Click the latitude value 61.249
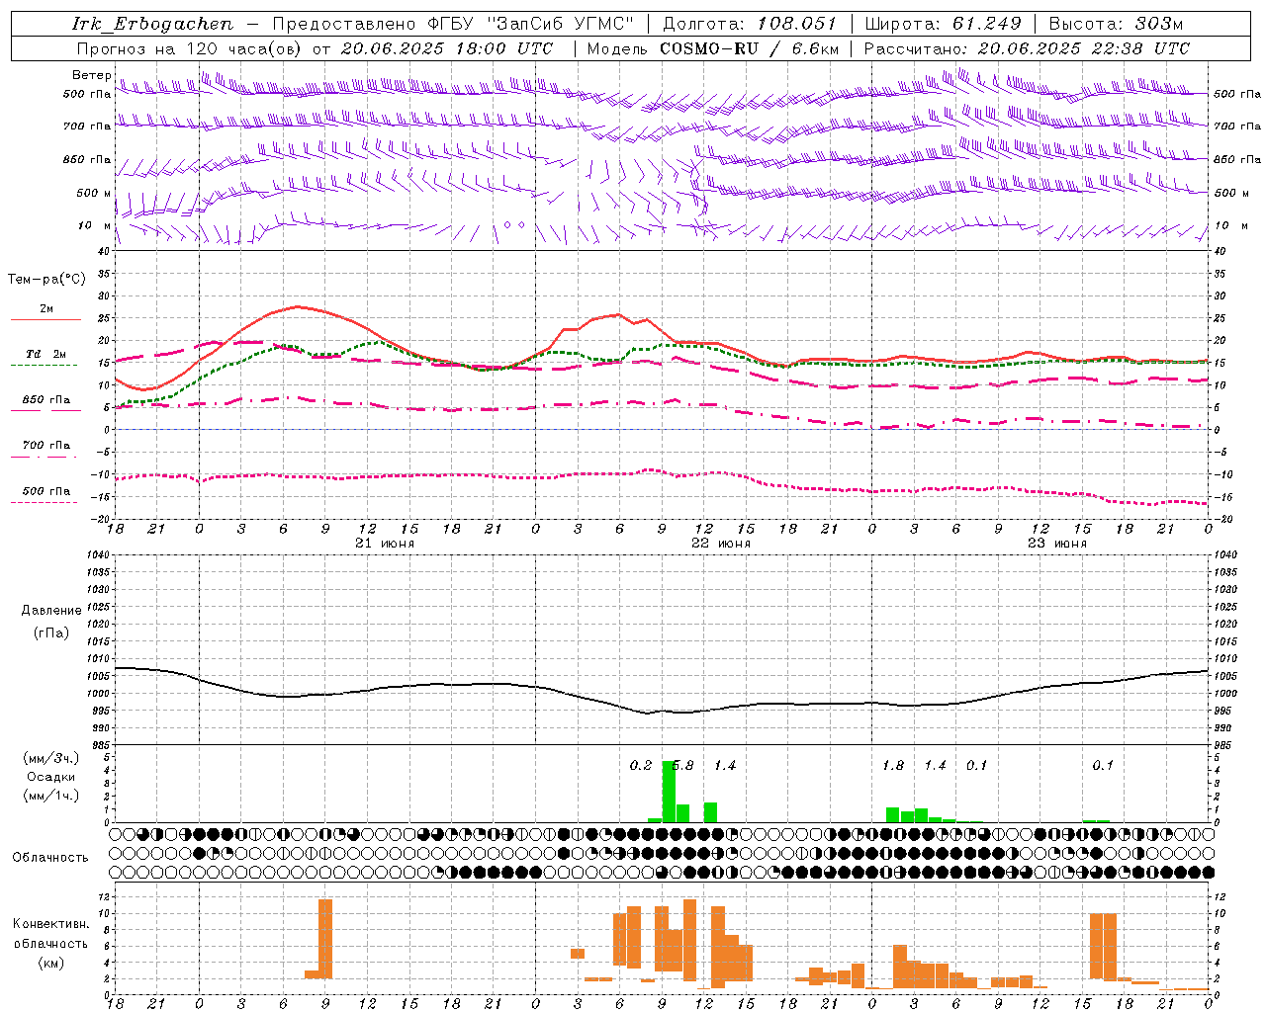This screenshot has height=1012, width=1266. click(986, 24)
